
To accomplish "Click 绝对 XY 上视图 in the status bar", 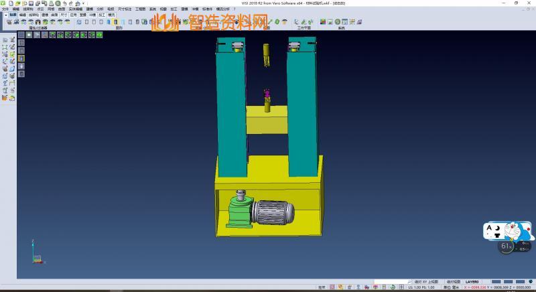I will 425,282.
